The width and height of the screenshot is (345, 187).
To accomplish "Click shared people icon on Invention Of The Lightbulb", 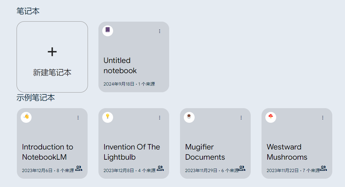I will tap(160, 169).
